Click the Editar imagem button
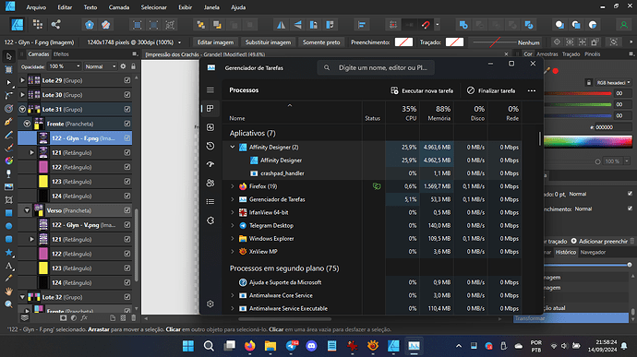Viewport: 637px width, 357px height. tap(215, 42)
